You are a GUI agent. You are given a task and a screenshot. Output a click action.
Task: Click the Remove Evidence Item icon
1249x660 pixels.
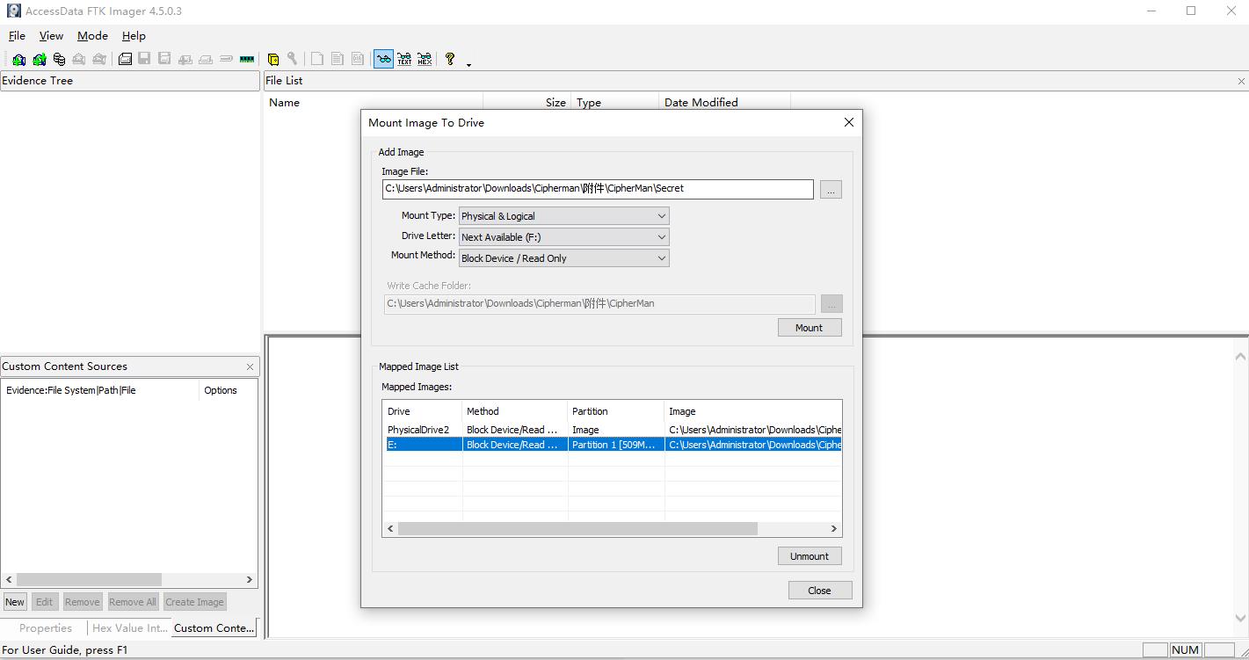point(79,59)
